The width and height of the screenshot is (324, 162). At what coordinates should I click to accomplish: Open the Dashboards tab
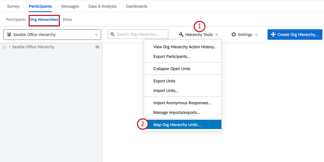tap(136, 6)
